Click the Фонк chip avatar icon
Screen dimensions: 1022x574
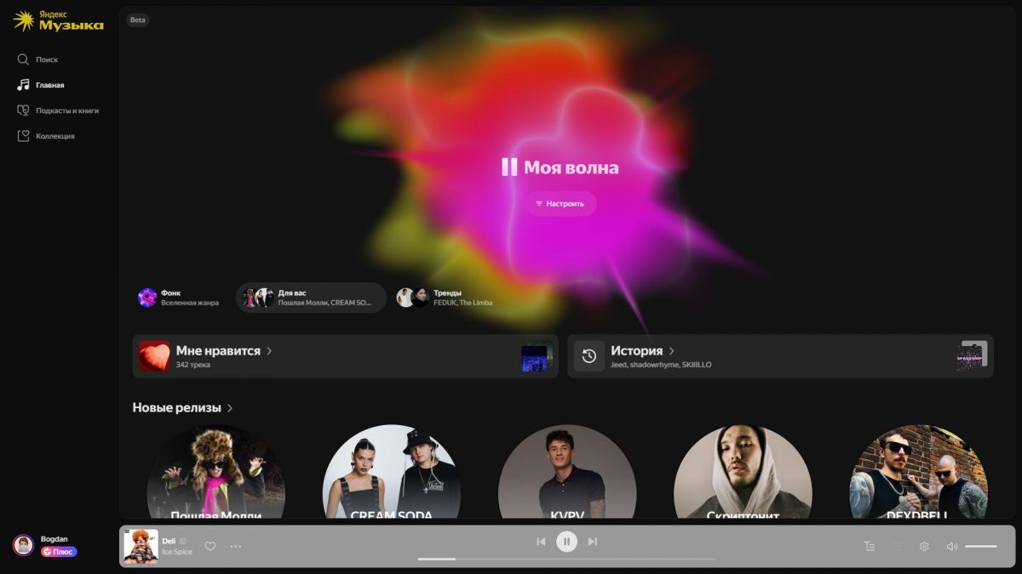[x=147, y=298]
